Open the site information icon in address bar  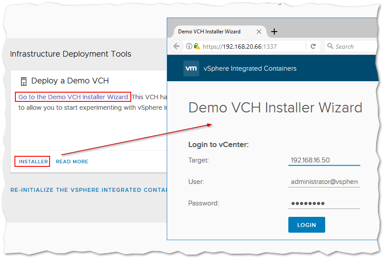(x=189, y=46)
